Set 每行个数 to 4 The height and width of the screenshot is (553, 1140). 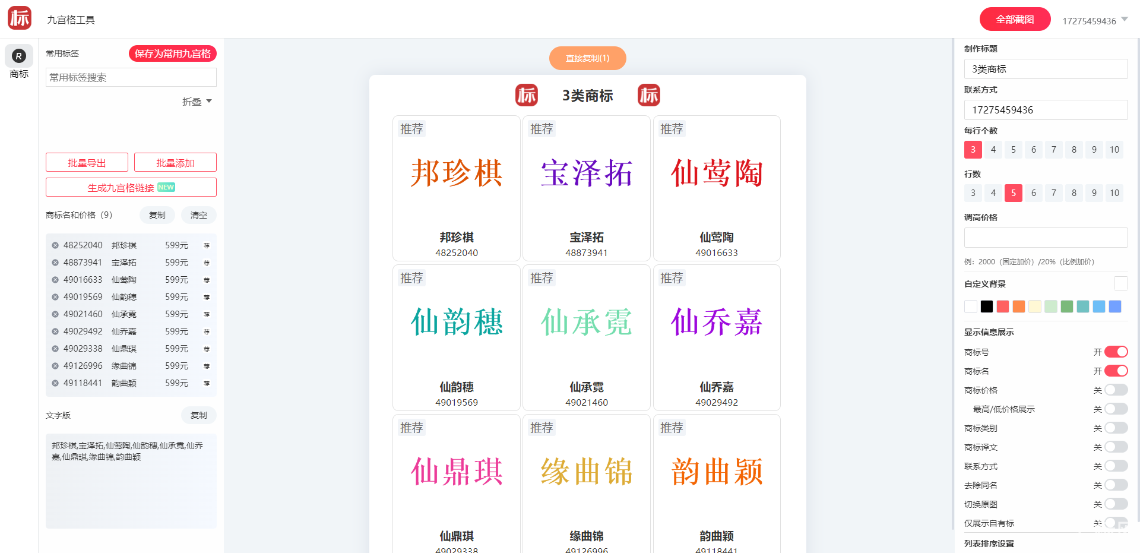point(993,150)
